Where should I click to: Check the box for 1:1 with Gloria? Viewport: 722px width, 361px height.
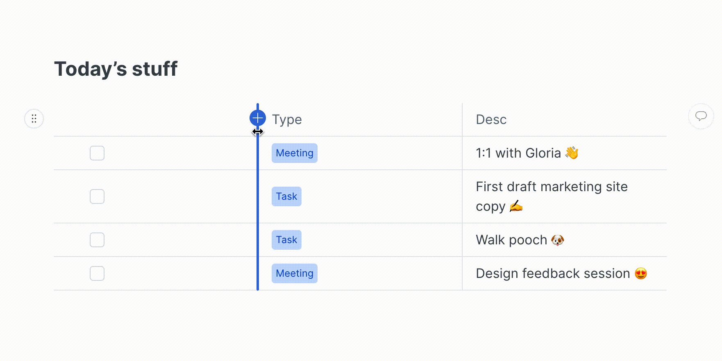(97, 153)
